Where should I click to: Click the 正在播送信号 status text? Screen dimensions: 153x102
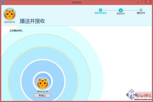click(16, 31)
